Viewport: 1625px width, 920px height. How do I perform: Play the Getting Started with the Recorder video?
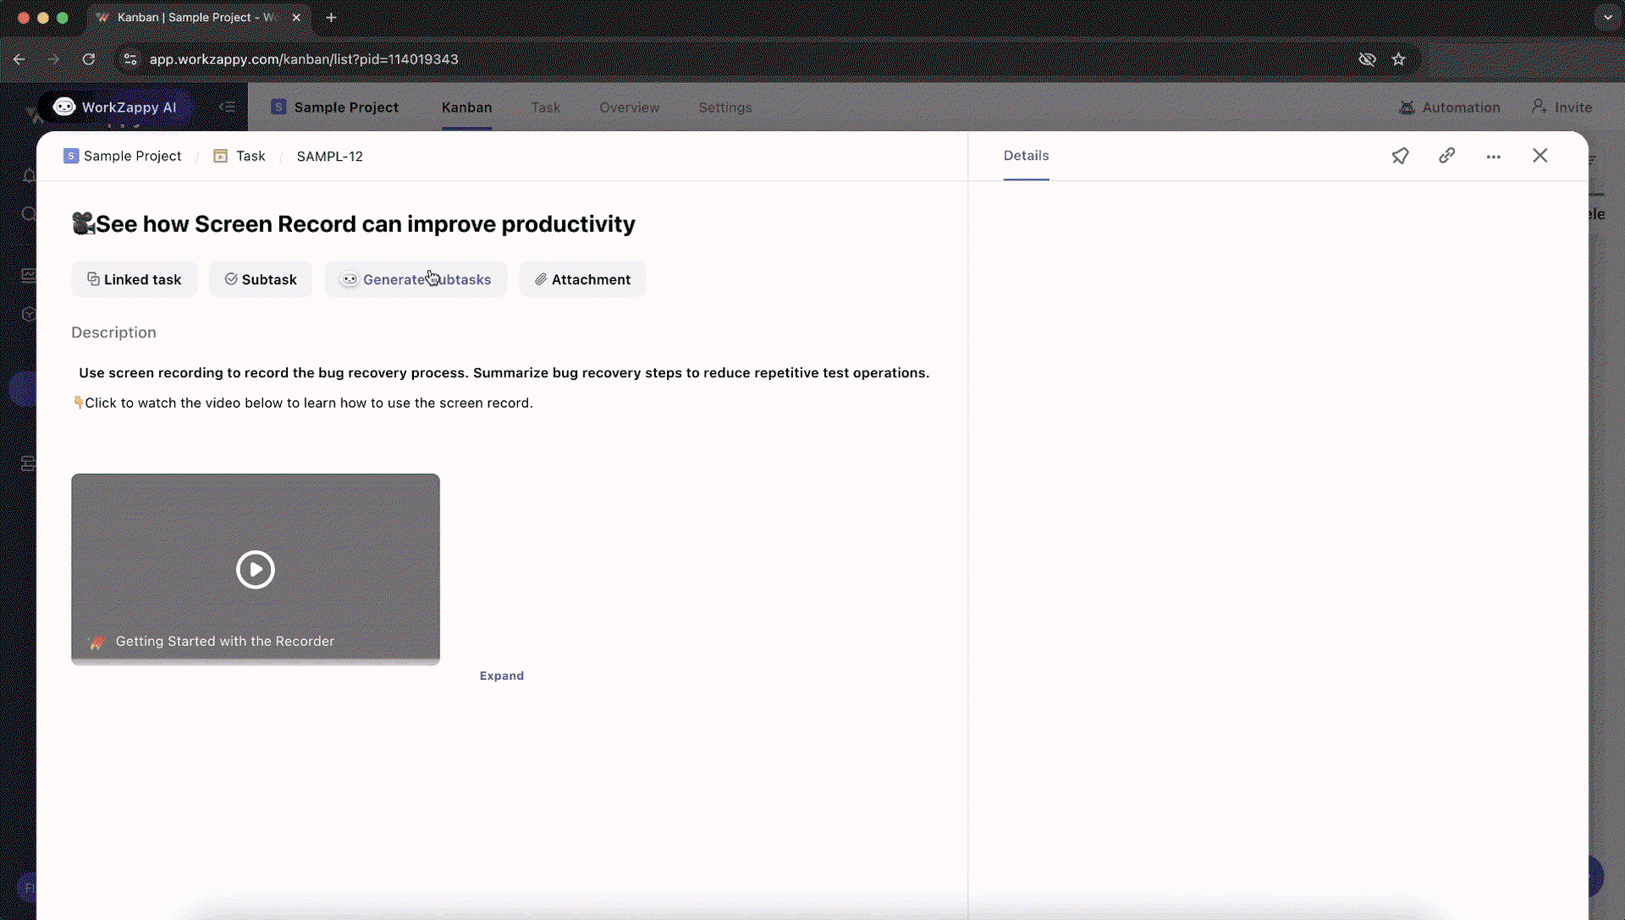pyautogui.click(x=256, y=570)
